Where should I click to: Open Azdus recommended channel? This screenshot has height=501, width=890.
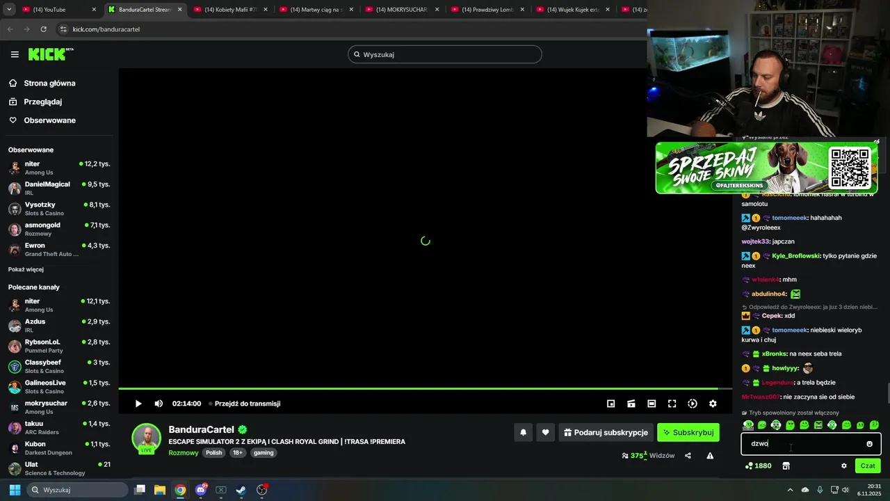click(x=59, y=326)
